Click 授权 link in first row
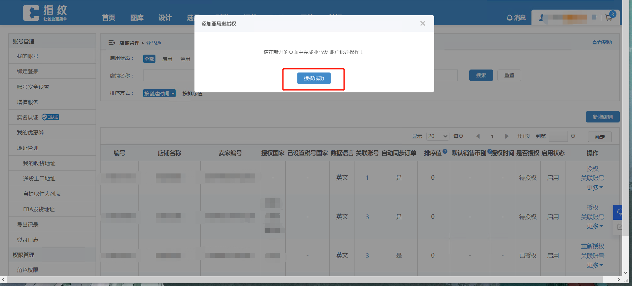Image resolution: width=632 pixels, height=286 pixels. pos(592,168)
